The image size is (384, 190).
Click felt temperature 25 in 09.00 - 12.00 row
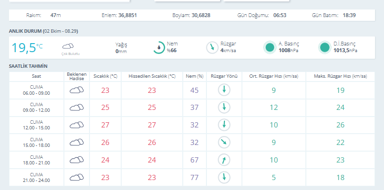(x=152, y=108)
